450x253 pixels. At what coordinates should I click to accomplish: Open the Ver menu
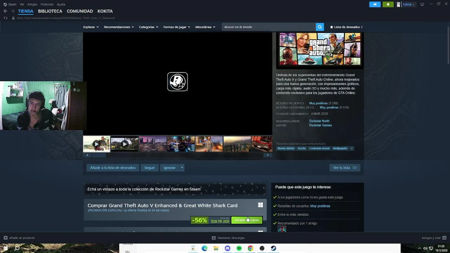click(22, 5)
